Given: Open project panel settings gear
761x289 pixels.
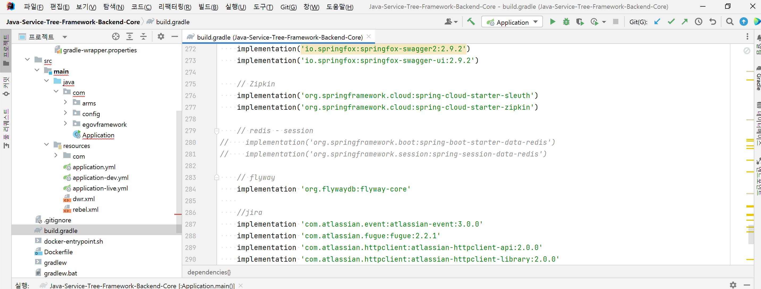Looking at the screenshot, I should 161,36.
